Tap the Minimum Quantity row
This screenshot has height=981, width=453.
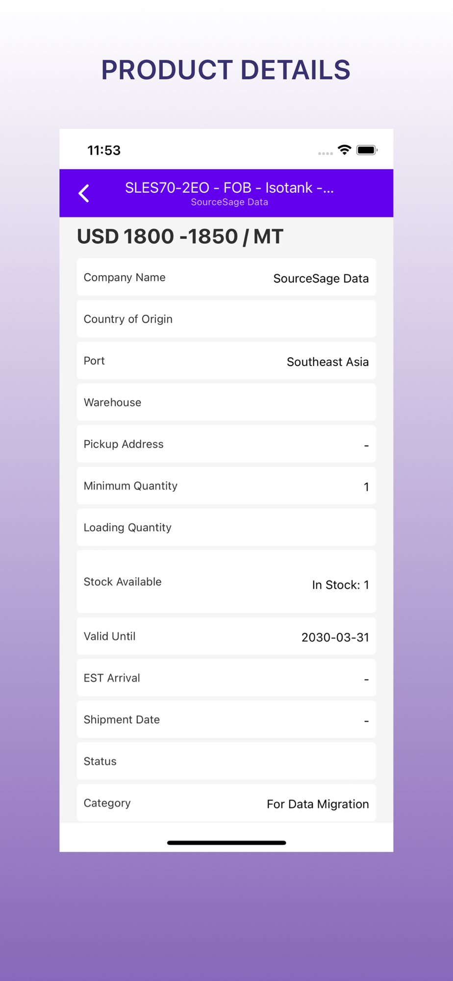coord(226,486)
